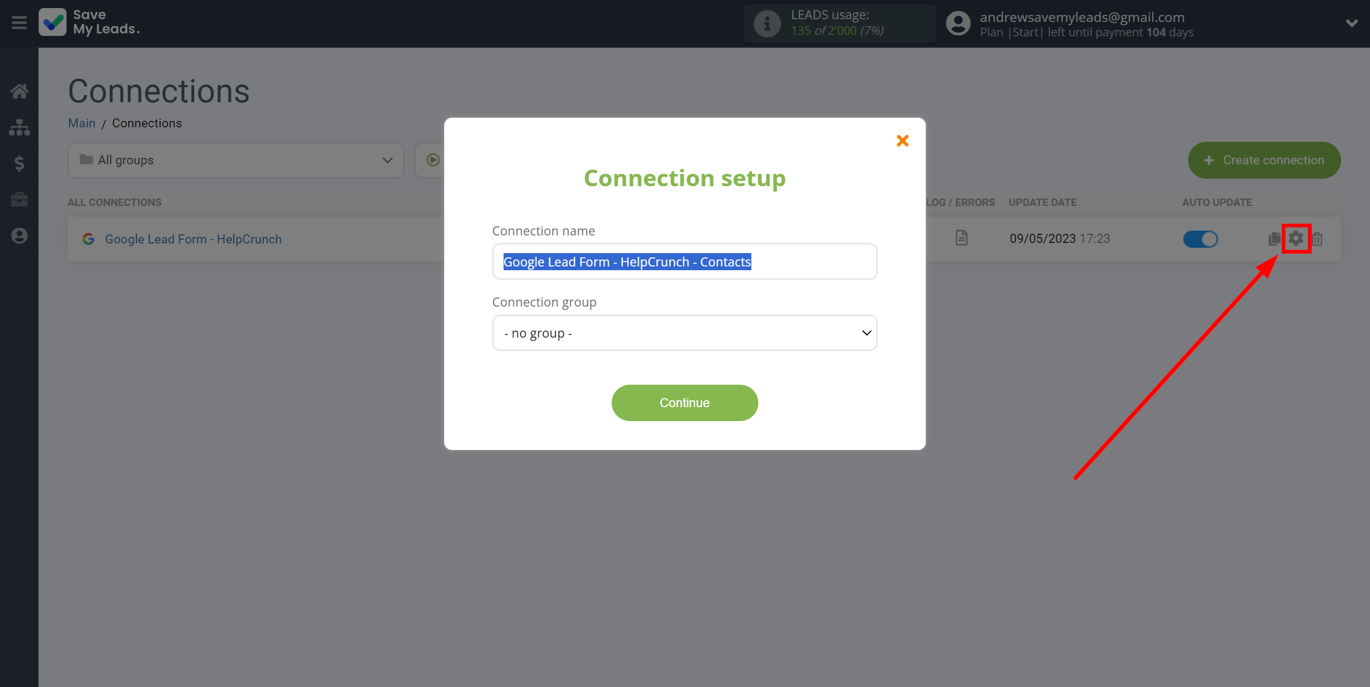The image size is (1370, 687).
Task: Click the Continue button in setup dialog
Action: (x=684, y=402)
